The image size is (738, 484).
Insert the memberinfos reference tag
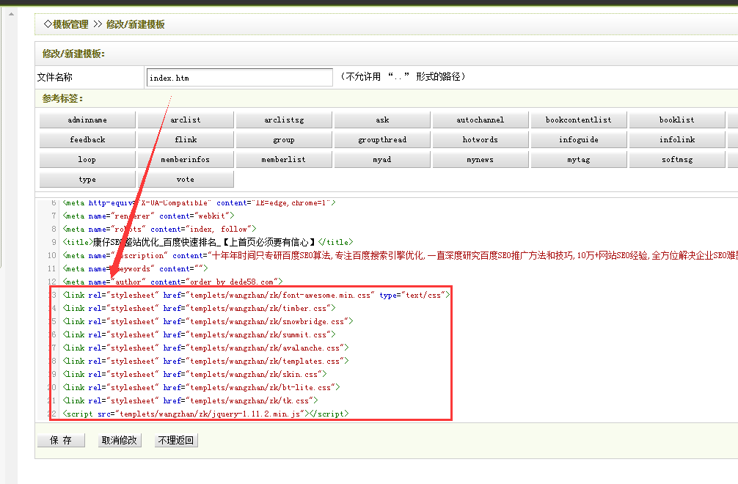coord(186,159)
